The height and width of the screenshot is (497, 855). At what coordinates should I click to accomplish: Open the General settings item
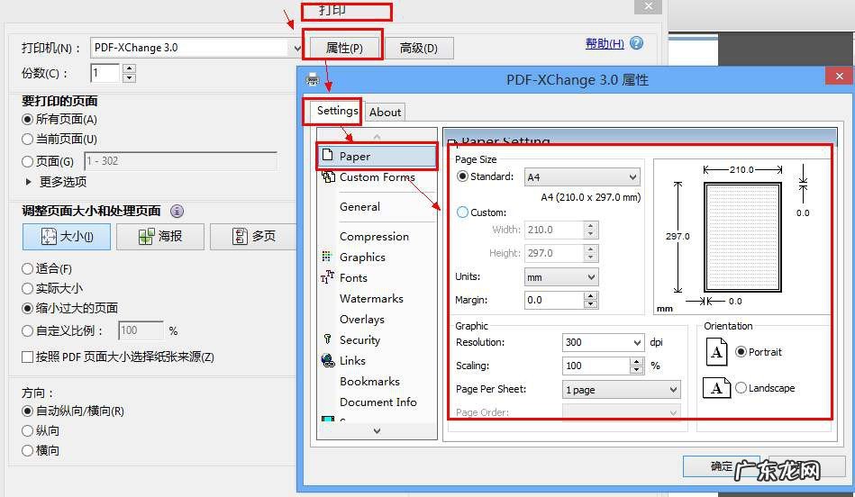point(359,206)
